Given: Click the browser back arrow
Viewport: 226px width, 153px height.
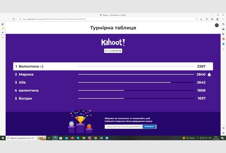Looking at the screenshot, I should 4,19.
